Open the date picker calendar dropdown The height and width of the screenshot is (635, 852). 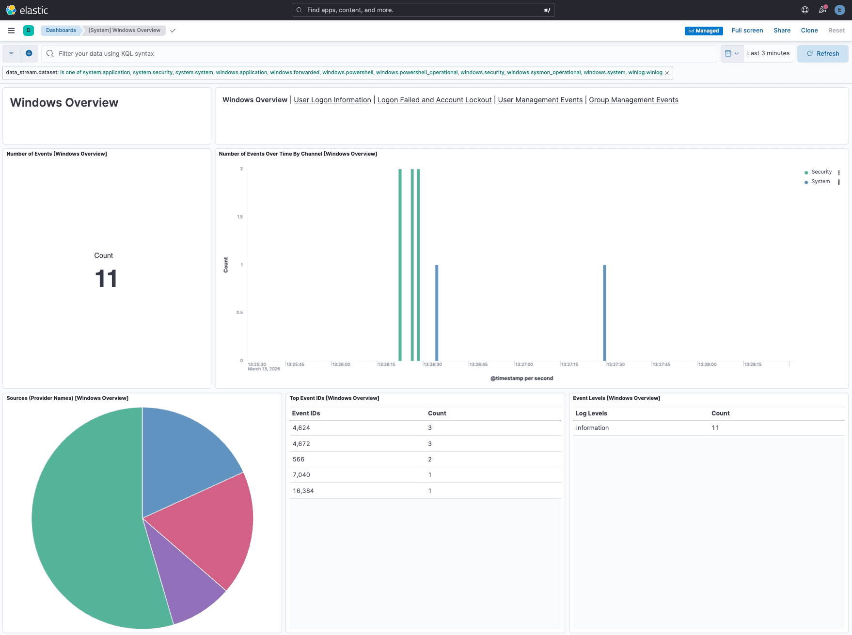tap(732, 53)
